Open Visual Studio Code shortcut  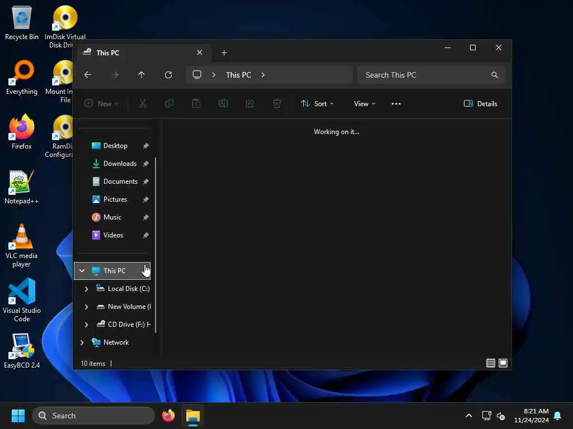pyautogui.click(x=22, y=300)
